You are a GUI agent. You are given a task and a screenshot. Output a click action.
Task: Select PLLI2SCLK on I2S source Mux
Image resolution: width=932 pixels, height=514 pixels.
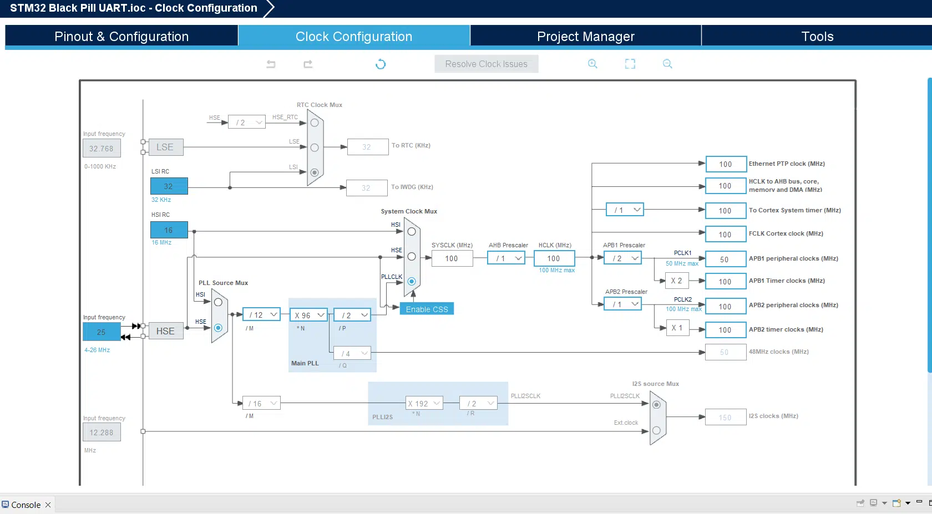pos(656,405)
